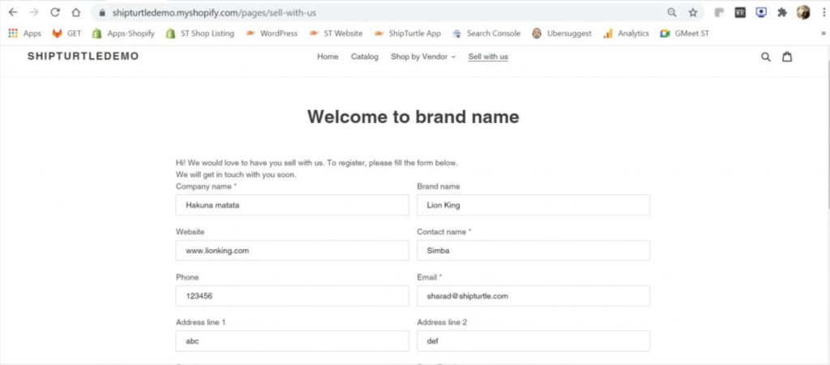This screenshot has width=830, height=365.
Task: Open the Apps grid bookmark
Action: pyautogui.click(x=25, y=33)
